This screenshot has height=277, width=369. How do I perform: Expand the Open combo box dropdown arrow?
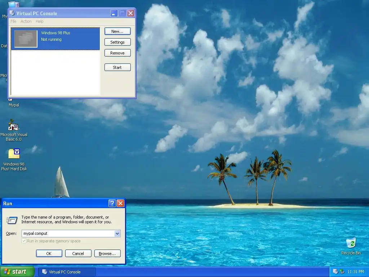coord(117,233)
